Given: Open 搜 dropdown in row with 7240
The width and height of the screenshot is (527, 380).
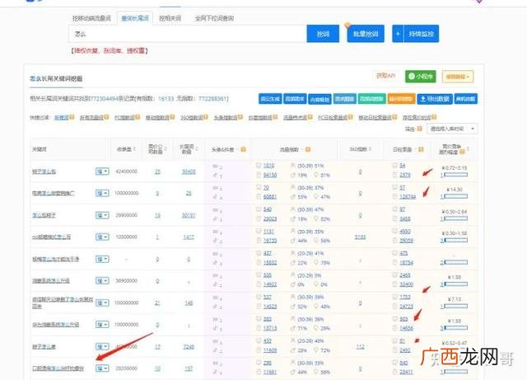Looking at the screenshot, I should point(102,346).
